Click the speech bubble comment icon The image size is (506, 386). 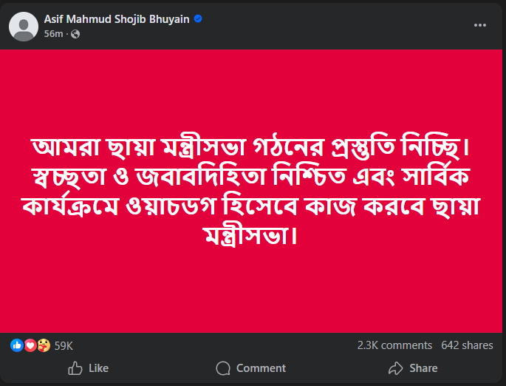(223, 368)
